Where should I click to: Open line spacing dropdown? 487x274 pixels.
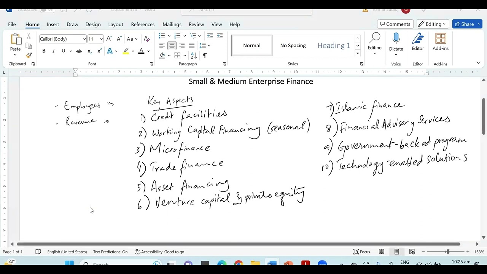coord(205,46)
